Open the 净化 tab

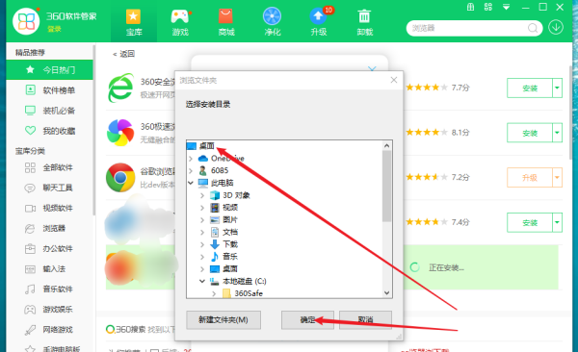coord(272,22)
